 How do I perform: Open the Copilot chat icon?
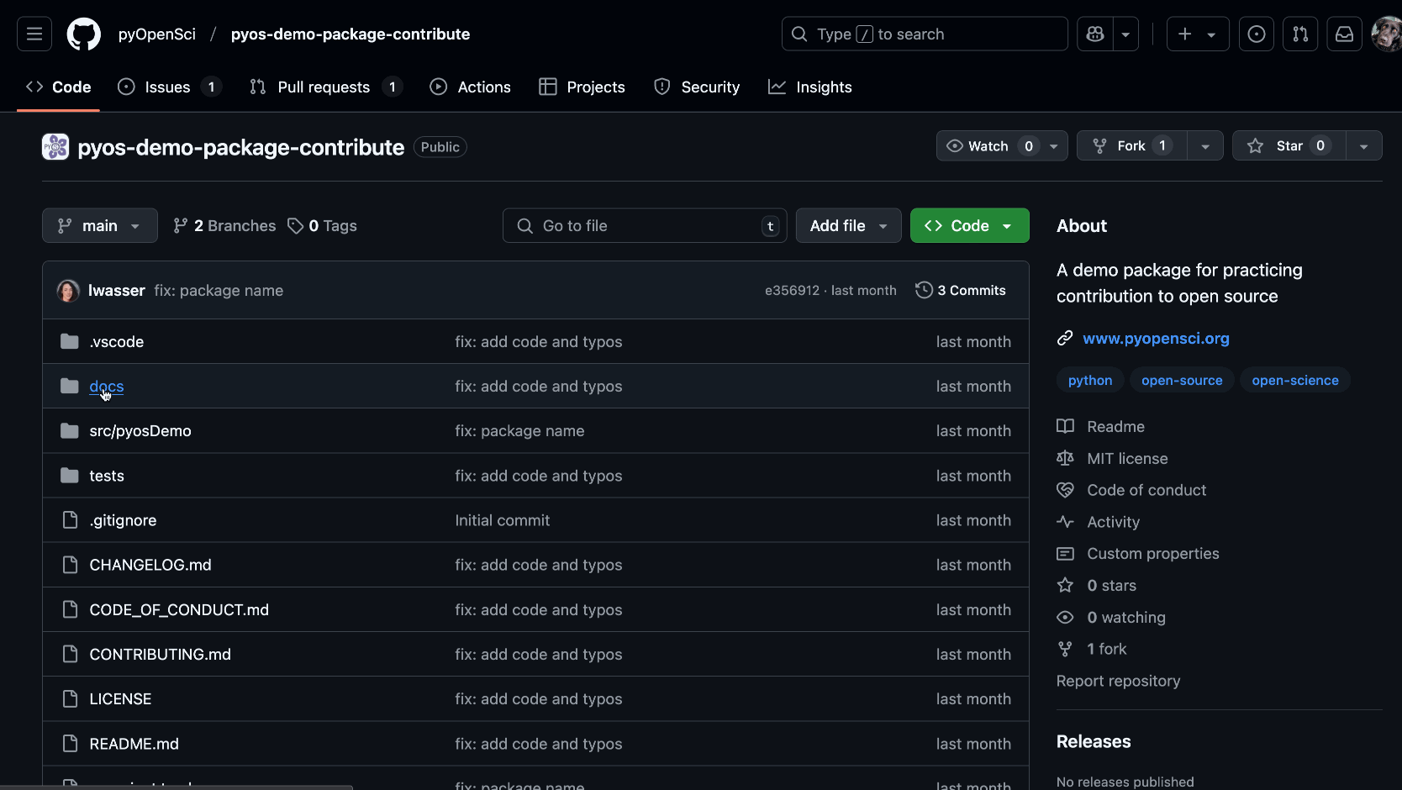tap(1094, 34)
